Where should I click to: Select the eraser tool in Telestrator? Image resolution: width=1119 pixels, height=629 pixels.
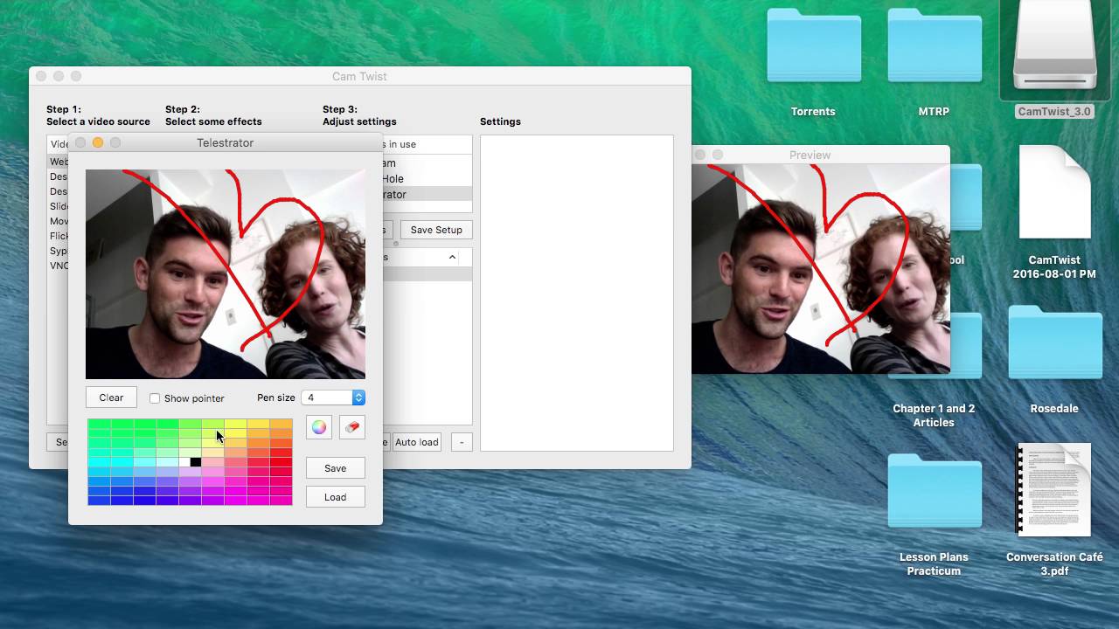pyautogui.click(x=352, y=427)
